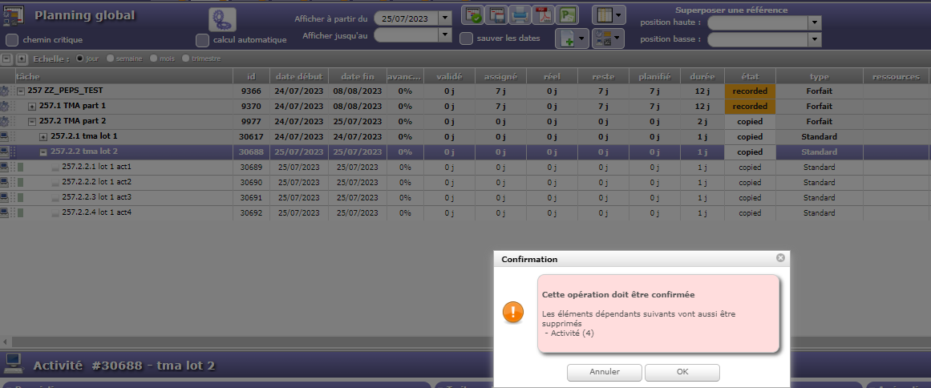Enable the chemin critique checkbox
Screen dimensions: 931x388
[x=12, y=39]
